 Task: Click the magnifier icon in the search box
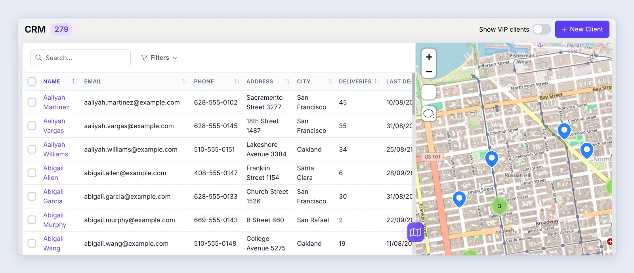[38, 58]
